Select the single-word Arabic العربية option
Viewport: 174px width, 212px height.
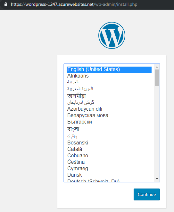coord(109,82)
